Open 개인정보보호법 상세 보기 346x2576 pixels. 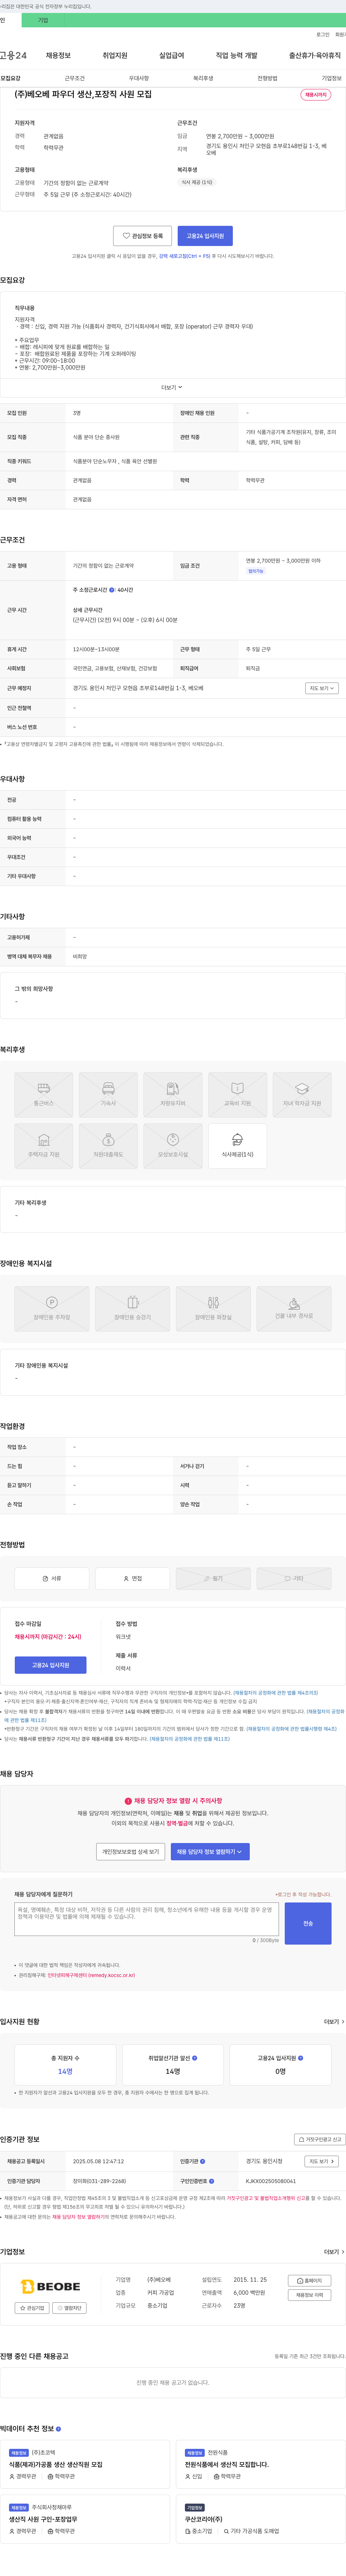[130, 1852]
